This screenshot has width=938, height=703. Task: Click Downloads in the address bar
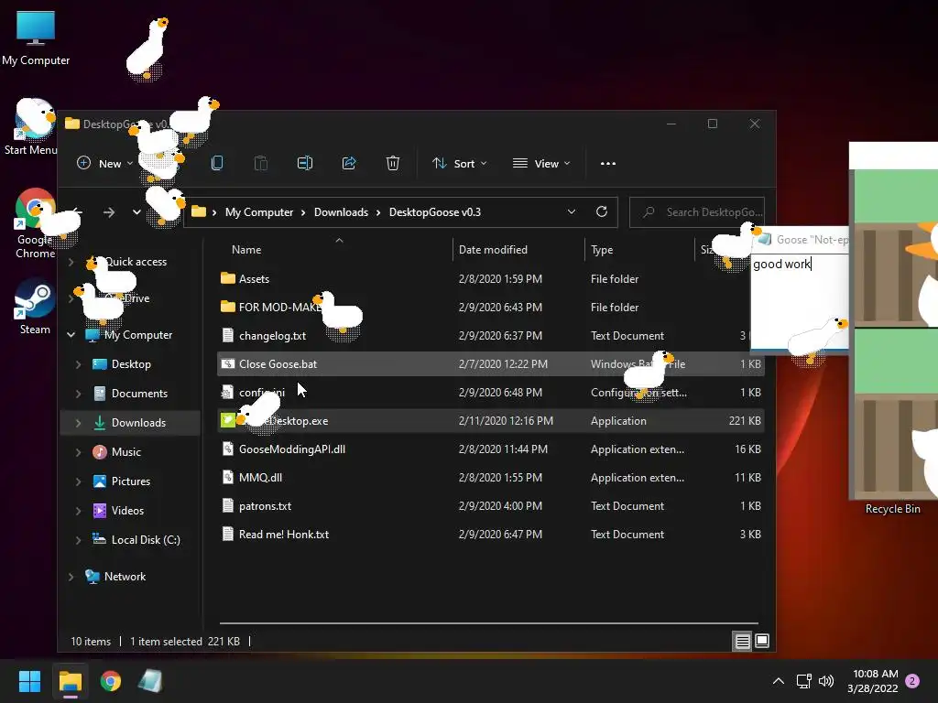(x=341, y=212)
